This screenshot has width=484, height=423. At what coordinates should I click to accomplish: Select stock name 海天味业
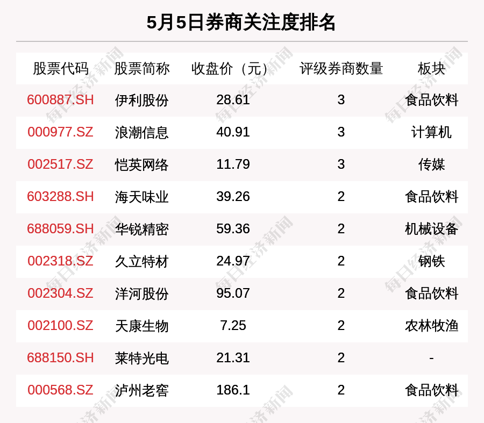pos(141,197)
